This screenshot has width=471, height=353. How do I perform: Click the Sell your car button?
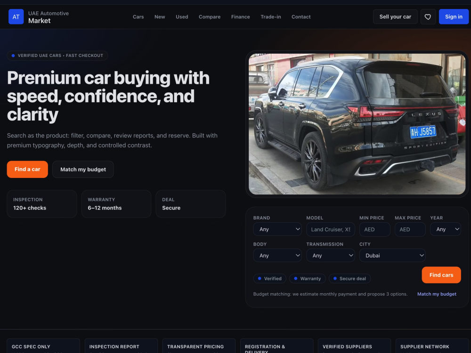click(x=395, y=17)
